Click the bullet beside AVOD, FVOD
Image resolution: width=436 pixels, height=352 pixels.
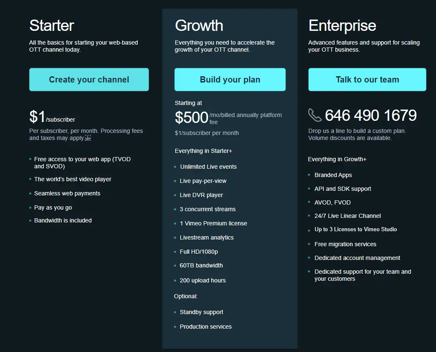(309, 202)
